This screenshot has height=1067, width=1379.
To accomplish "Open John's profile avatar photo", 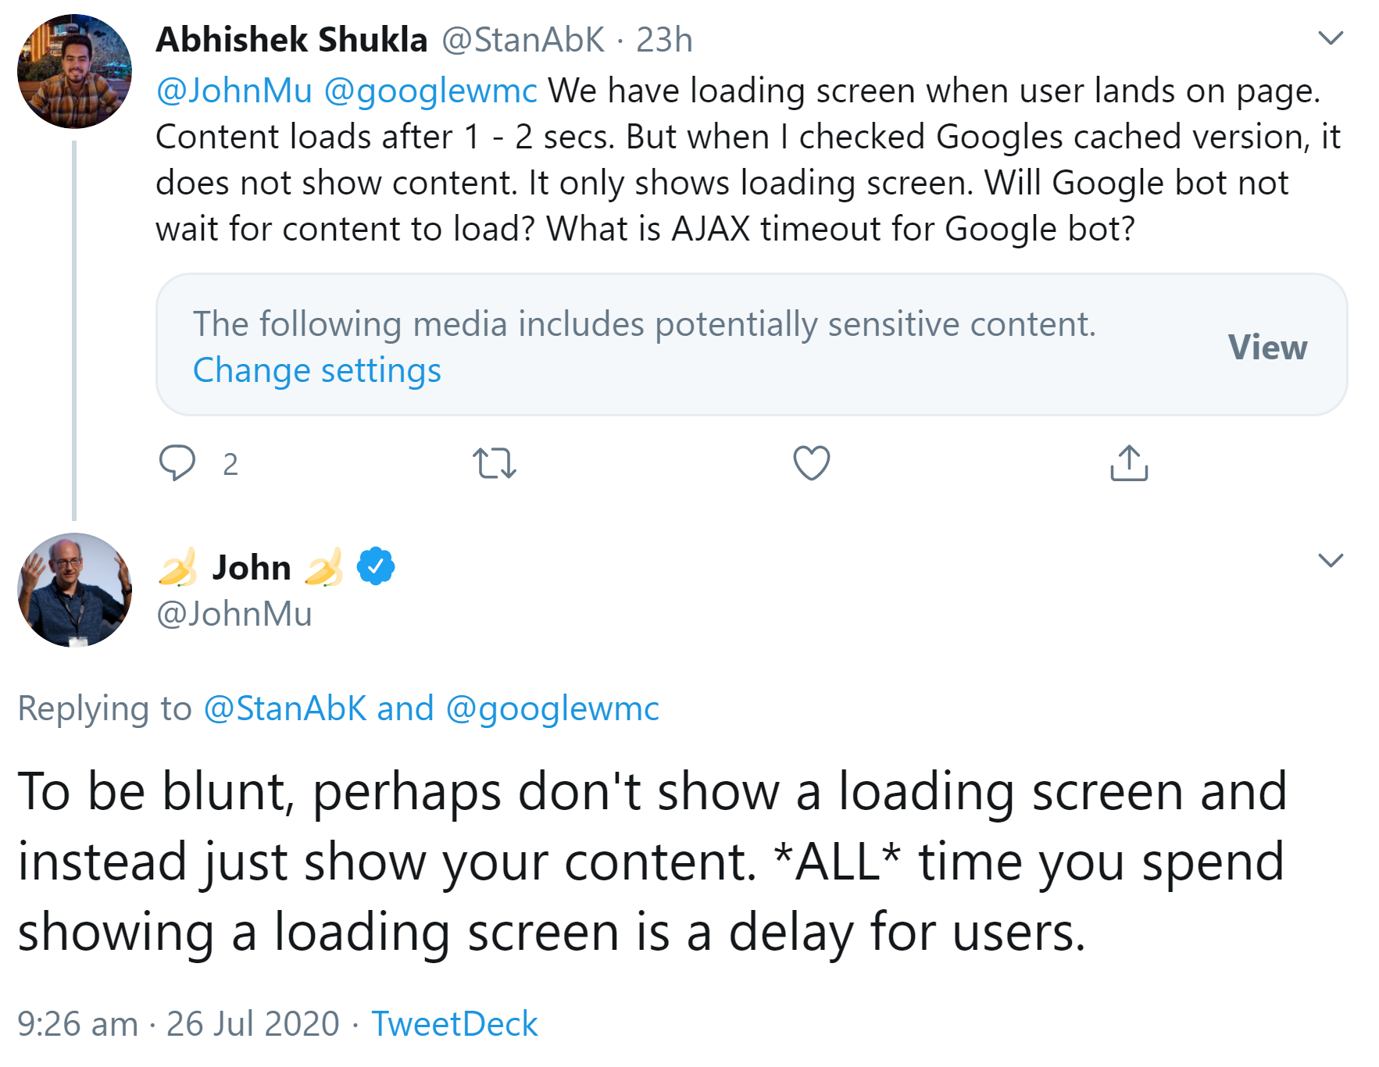I will pos(74,591).
